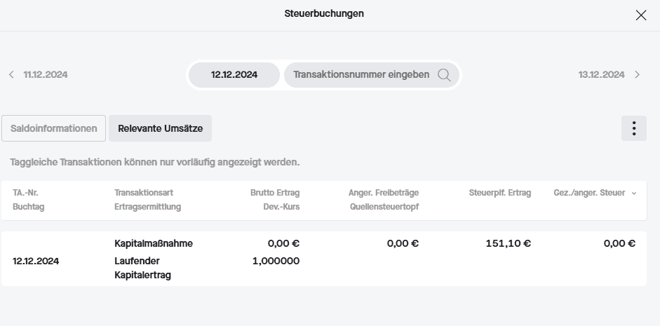The width and height of the screenshot is (660, 326).
Task: Select the Relevante Umsätze tab
Action: [x=160, y=128]
